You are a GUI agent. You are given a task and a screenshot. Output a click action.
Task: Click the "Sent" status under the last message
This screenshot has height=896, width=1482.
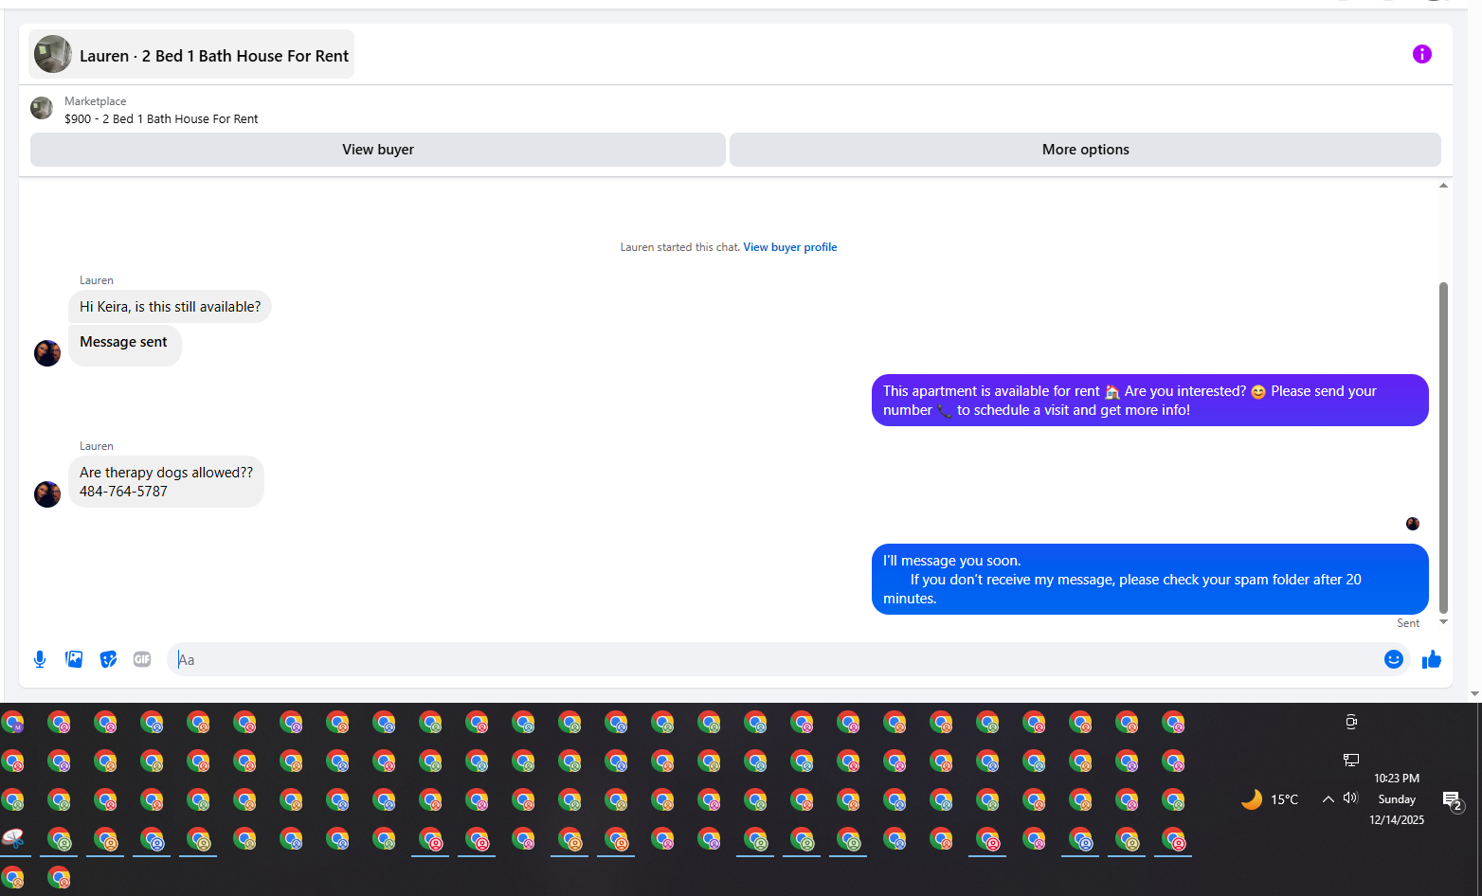[1408, 623]
